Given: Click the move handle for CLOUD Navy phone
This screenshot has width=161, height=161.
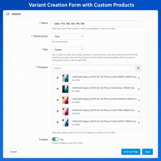Looking at the screenshot, I should pos(58,89).
